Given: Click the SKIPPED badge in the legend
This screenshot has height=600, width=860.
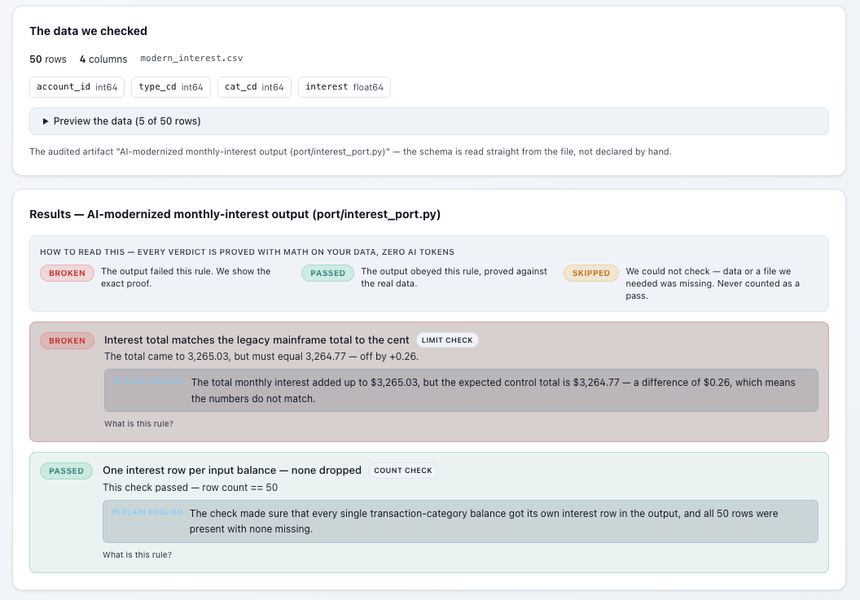Looking at the screenshot, I should tap(591, 273).
